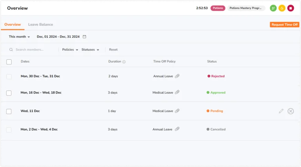Click the green switch-task icon in header
The image size is (301, 167).
tap(273, 8)
